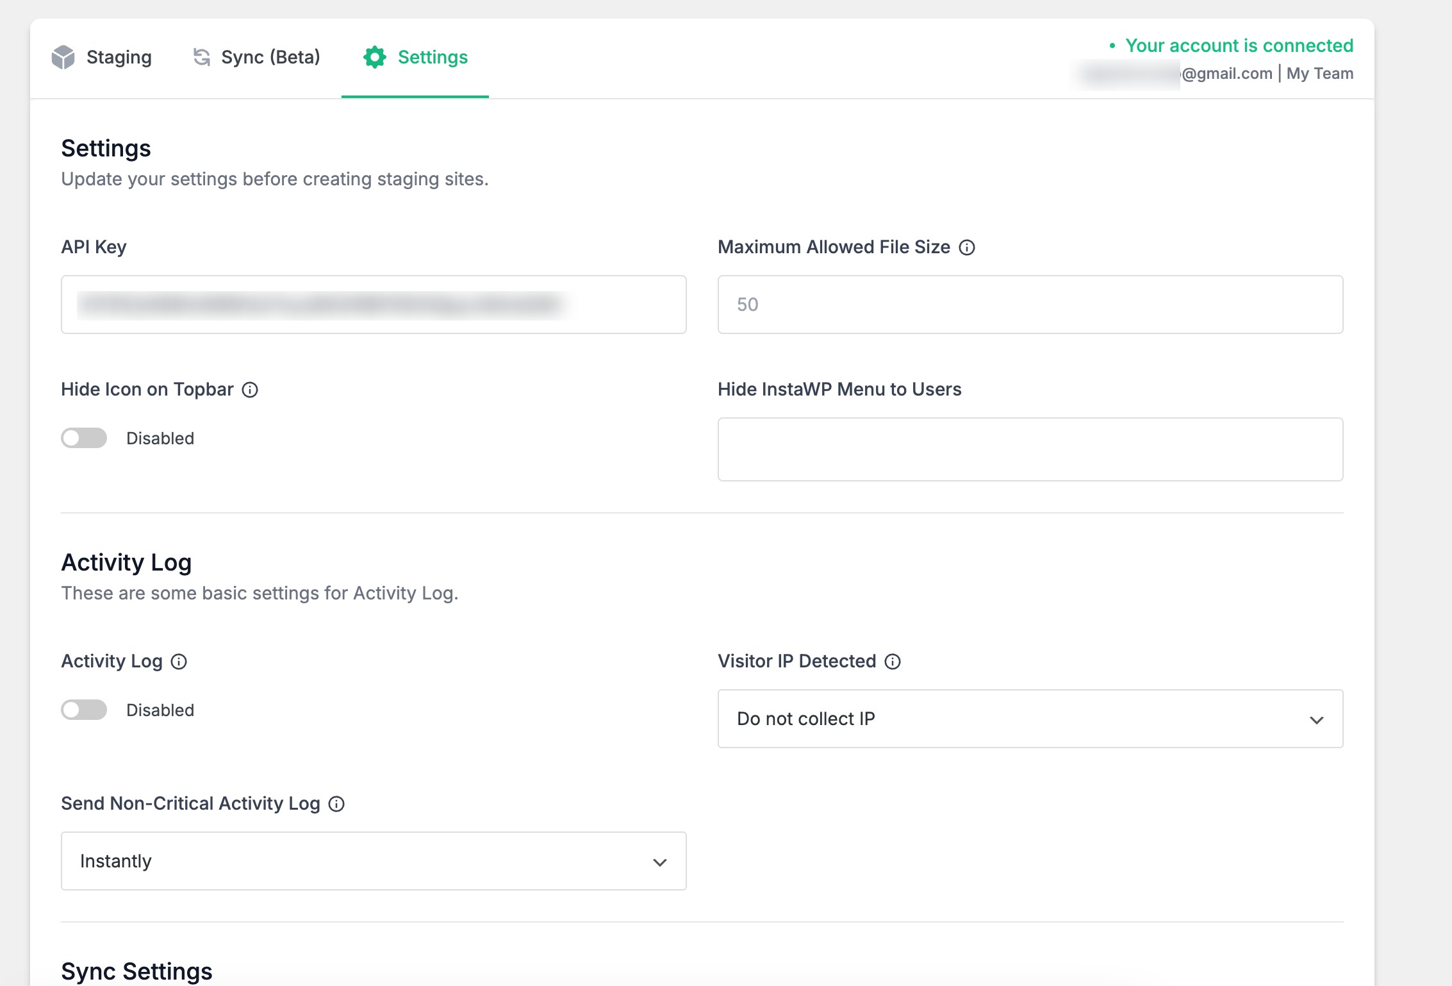Click the Sync refresh arrows icon
The image size is (1452, 986).
pyautogui.click(x=202, y=57)
